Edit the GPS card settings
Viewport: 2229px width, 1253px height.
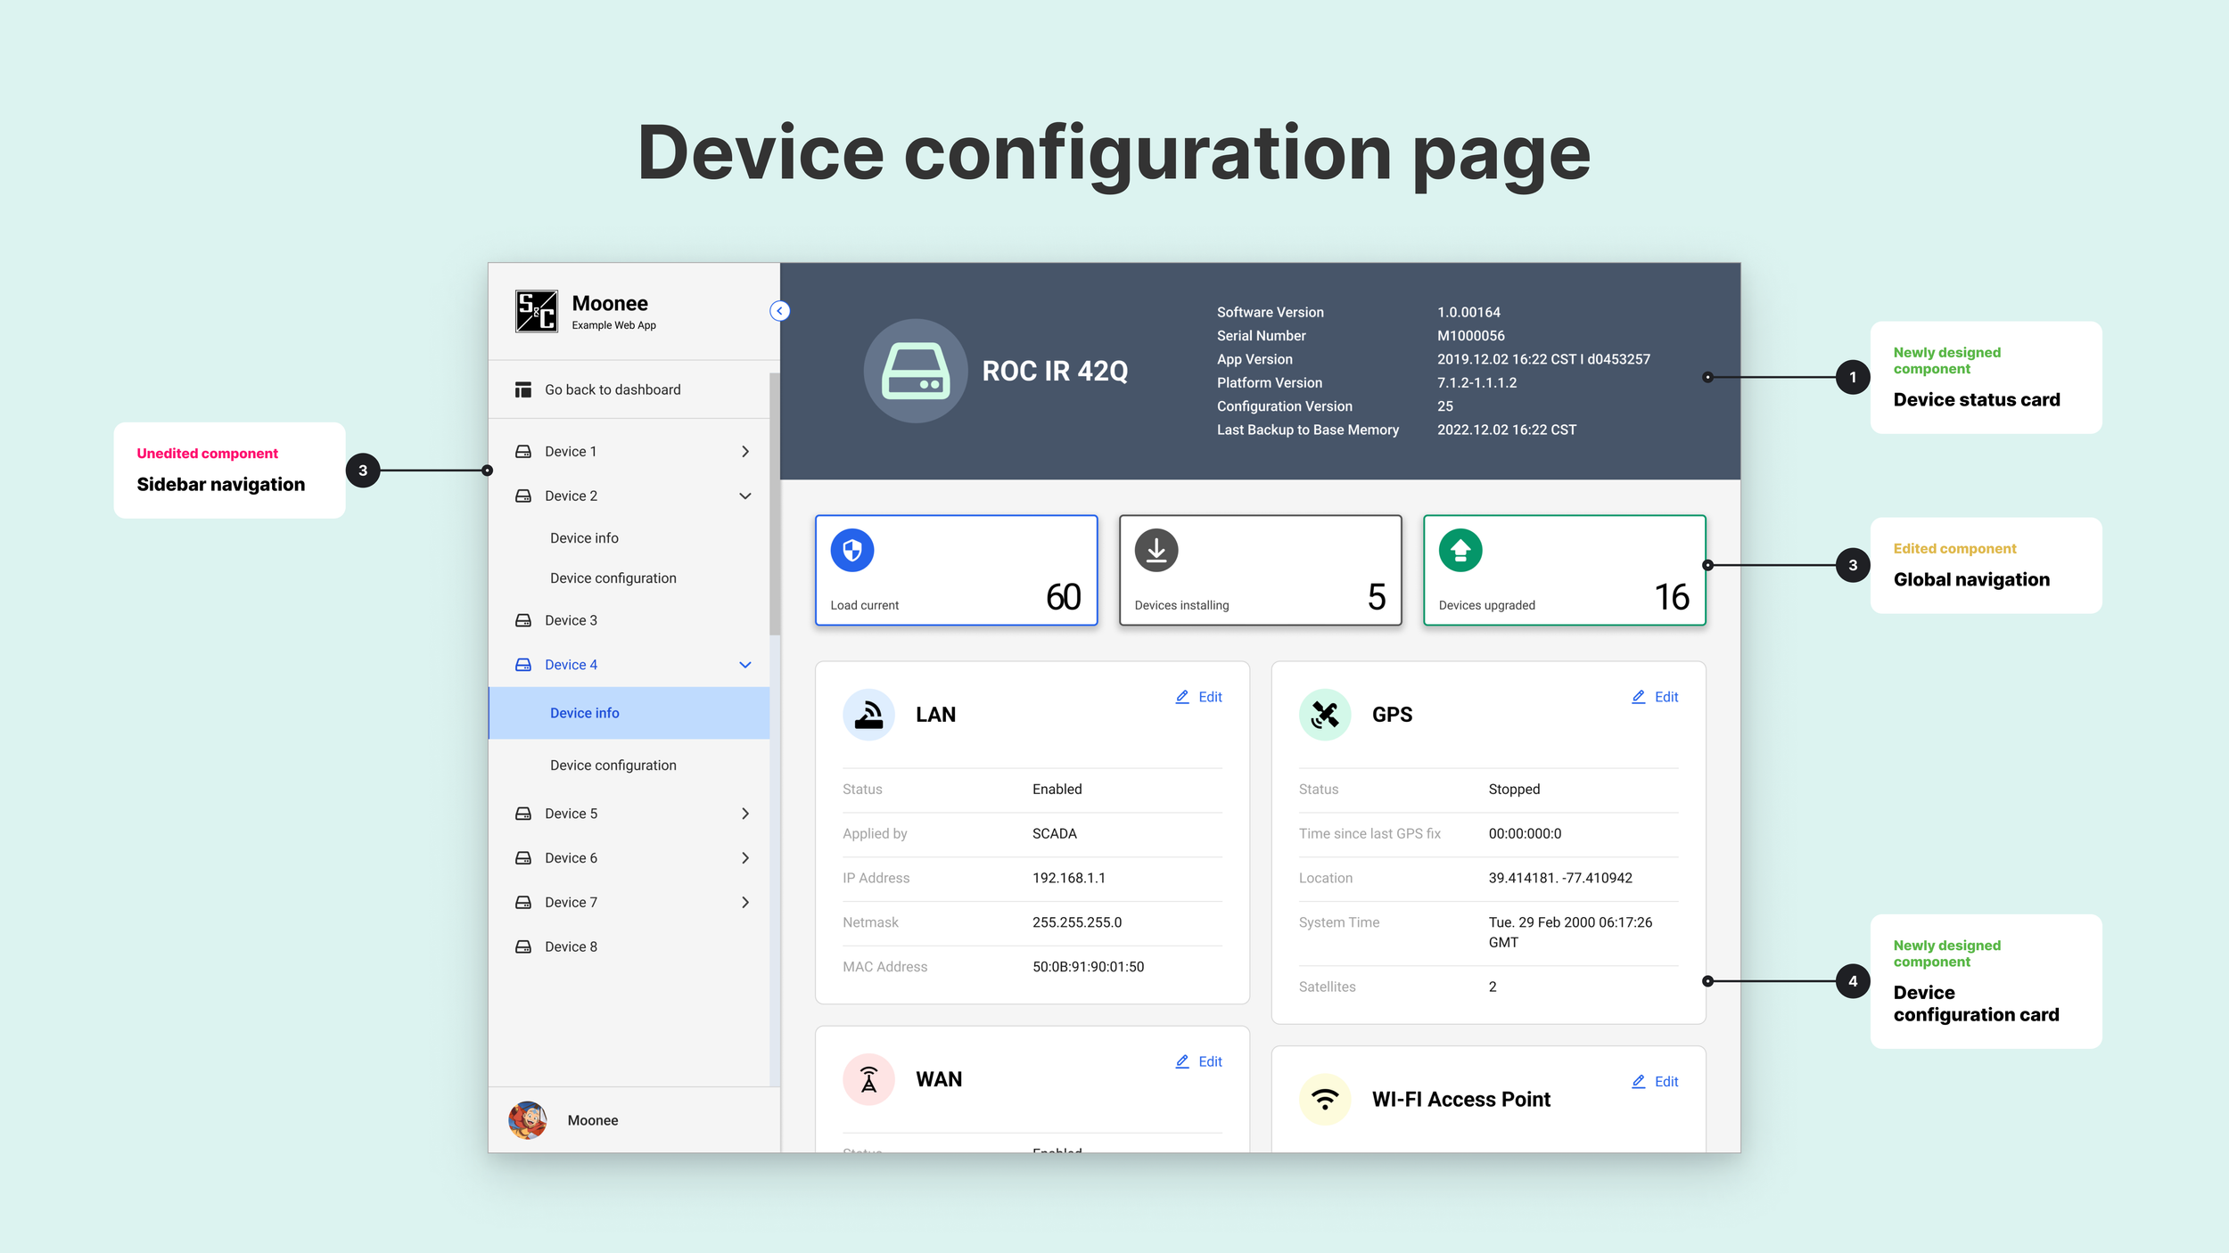pyautogui.click(x=1656, y=697)
